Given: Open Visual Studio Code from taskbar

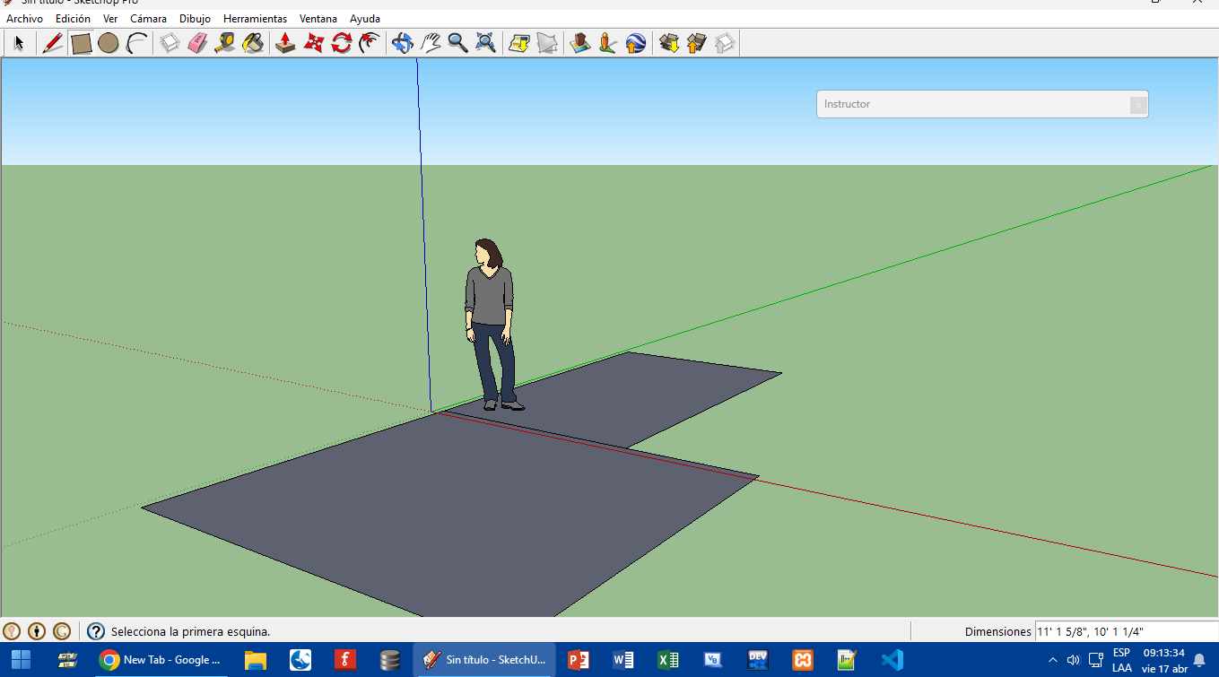Looking at the screenshot, I should coord(892,660).
